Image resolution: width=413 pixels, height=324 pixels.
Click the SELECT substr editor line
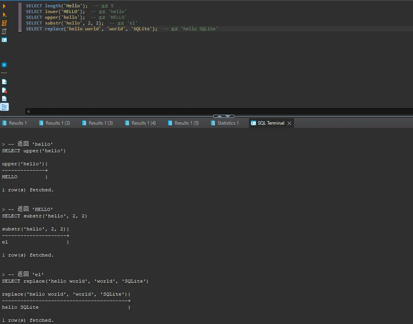(82, 23)
